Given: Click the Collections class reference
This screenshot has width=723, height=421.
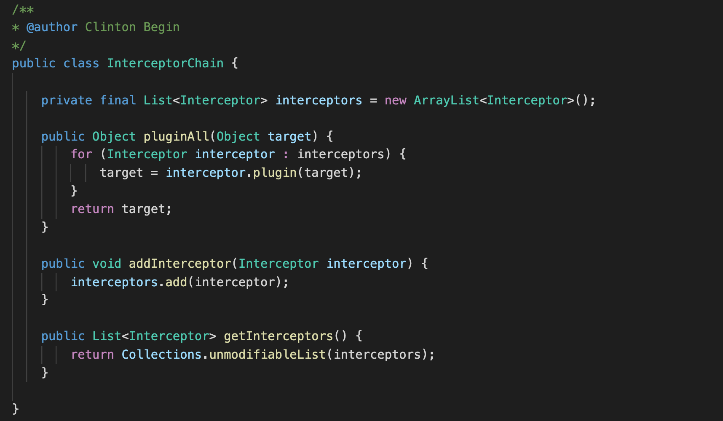Looking at the screenshot, I should point(161,354).
